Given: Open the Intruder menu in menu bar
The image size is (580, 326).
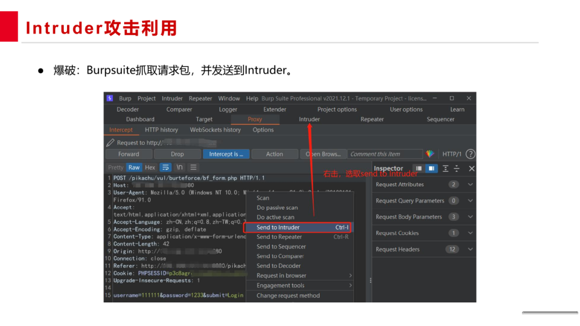Looking at the screenshot, I should pos(172,99).
